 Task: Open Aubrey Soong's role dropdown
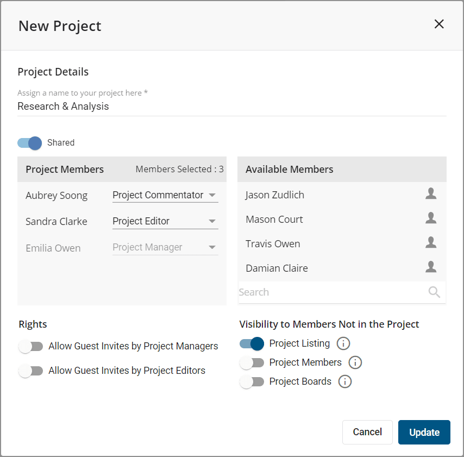click(x=165, y=195)
